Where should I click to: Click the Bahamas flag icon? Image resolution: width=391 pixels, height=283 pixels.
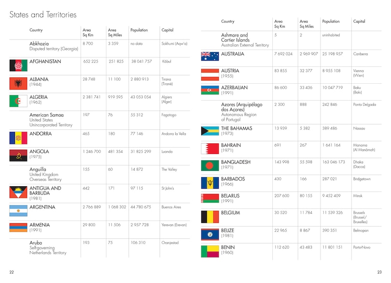(x=210, y=131)
